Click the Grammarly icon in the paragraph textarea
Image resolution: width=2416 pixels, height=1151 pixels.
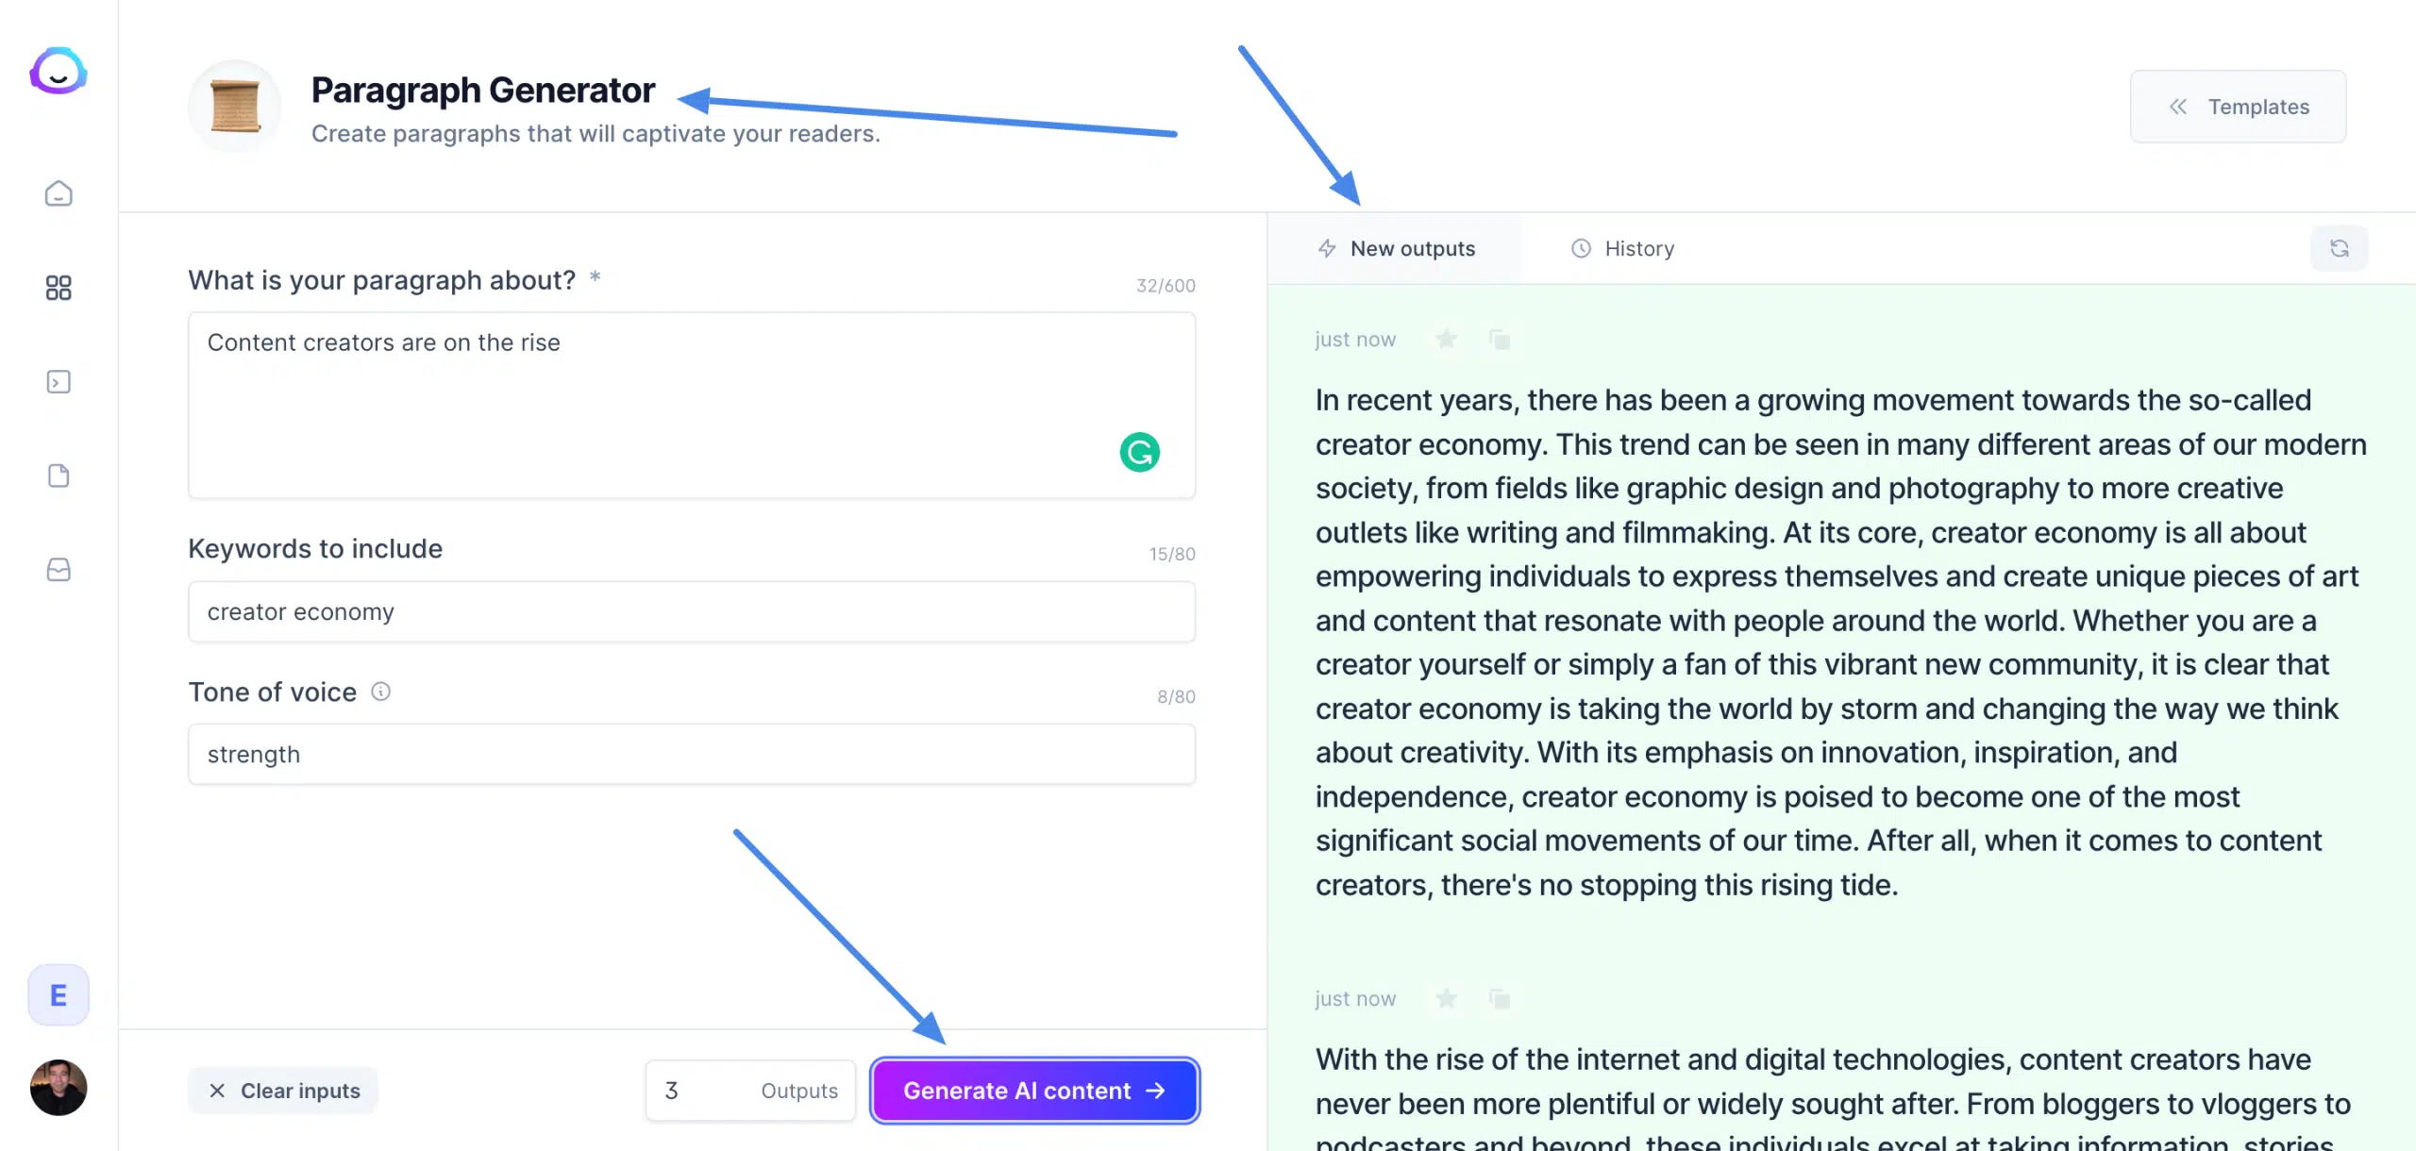coord(1139,452)
